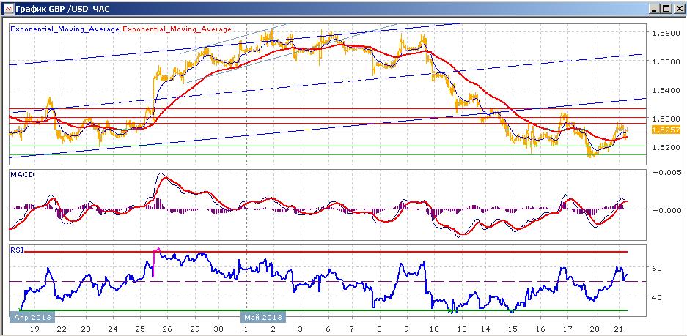
Task: Maximize the GBP/USD chart window
Action: pos(666,8)
